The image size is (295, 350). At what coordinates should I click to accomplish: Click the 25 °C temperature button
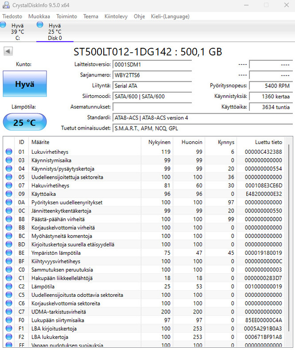tap(25, 122)
